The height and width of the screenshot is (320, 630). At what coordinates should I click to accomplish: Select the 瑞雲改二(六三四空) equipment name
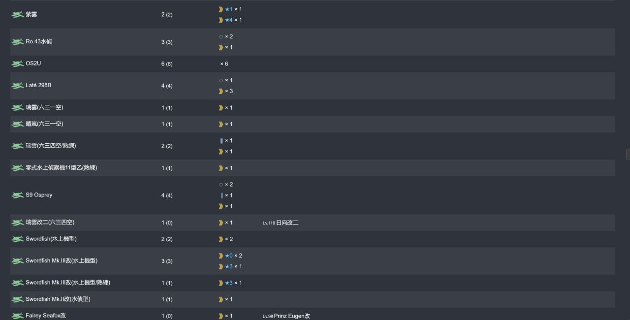pos(50,223)
